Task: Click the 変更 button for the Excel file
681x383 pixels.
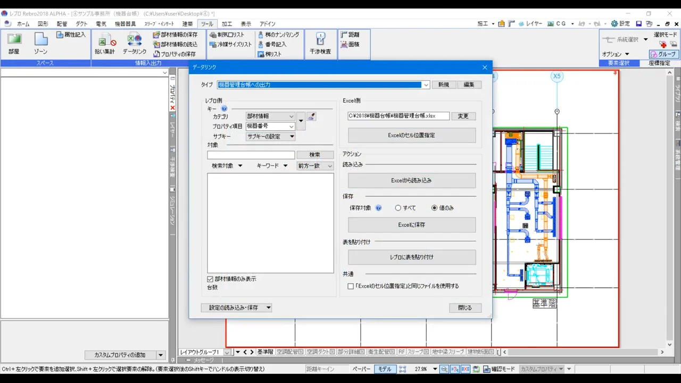Action: (x=463, y=116)
